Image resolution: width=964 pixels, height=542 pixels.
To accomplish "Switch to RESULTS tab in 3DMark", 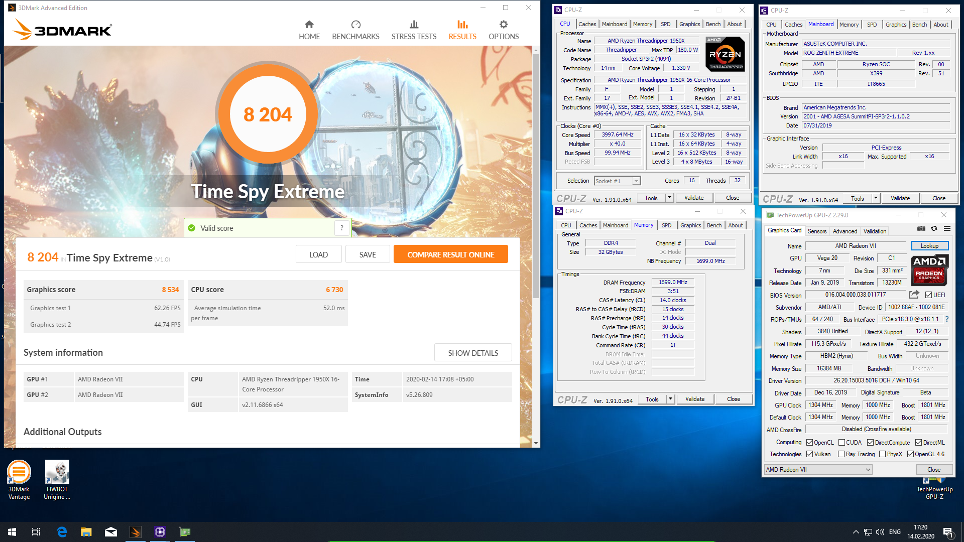I will (x=462, y=30).
